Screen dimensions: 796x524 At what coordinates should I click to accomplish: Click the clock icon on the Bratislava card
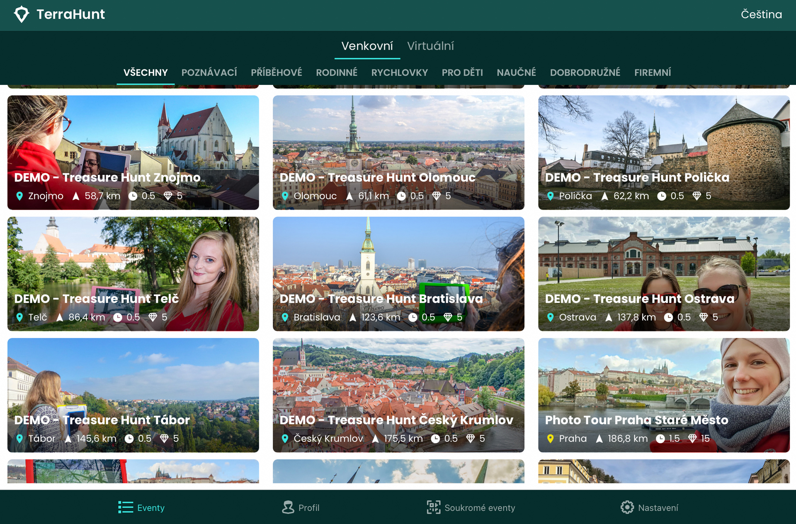413,317
